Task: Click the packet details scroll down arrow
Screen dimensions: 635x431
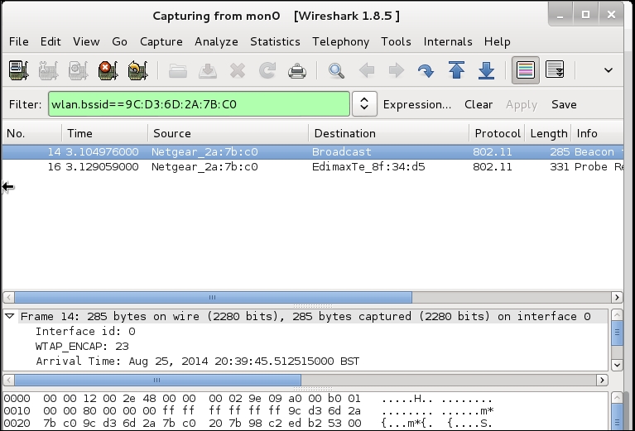Action: [x=617, y=365]
